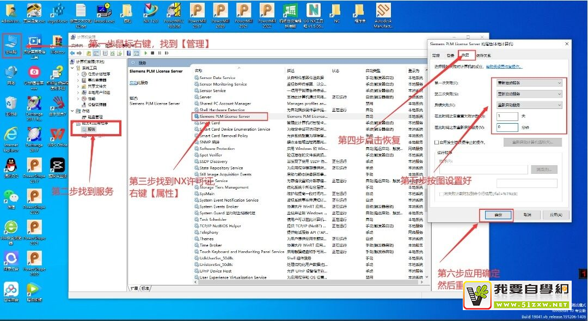Click the Apply button in properties dialog
Viewport: 588px width, 321px height.
(555, 215)
